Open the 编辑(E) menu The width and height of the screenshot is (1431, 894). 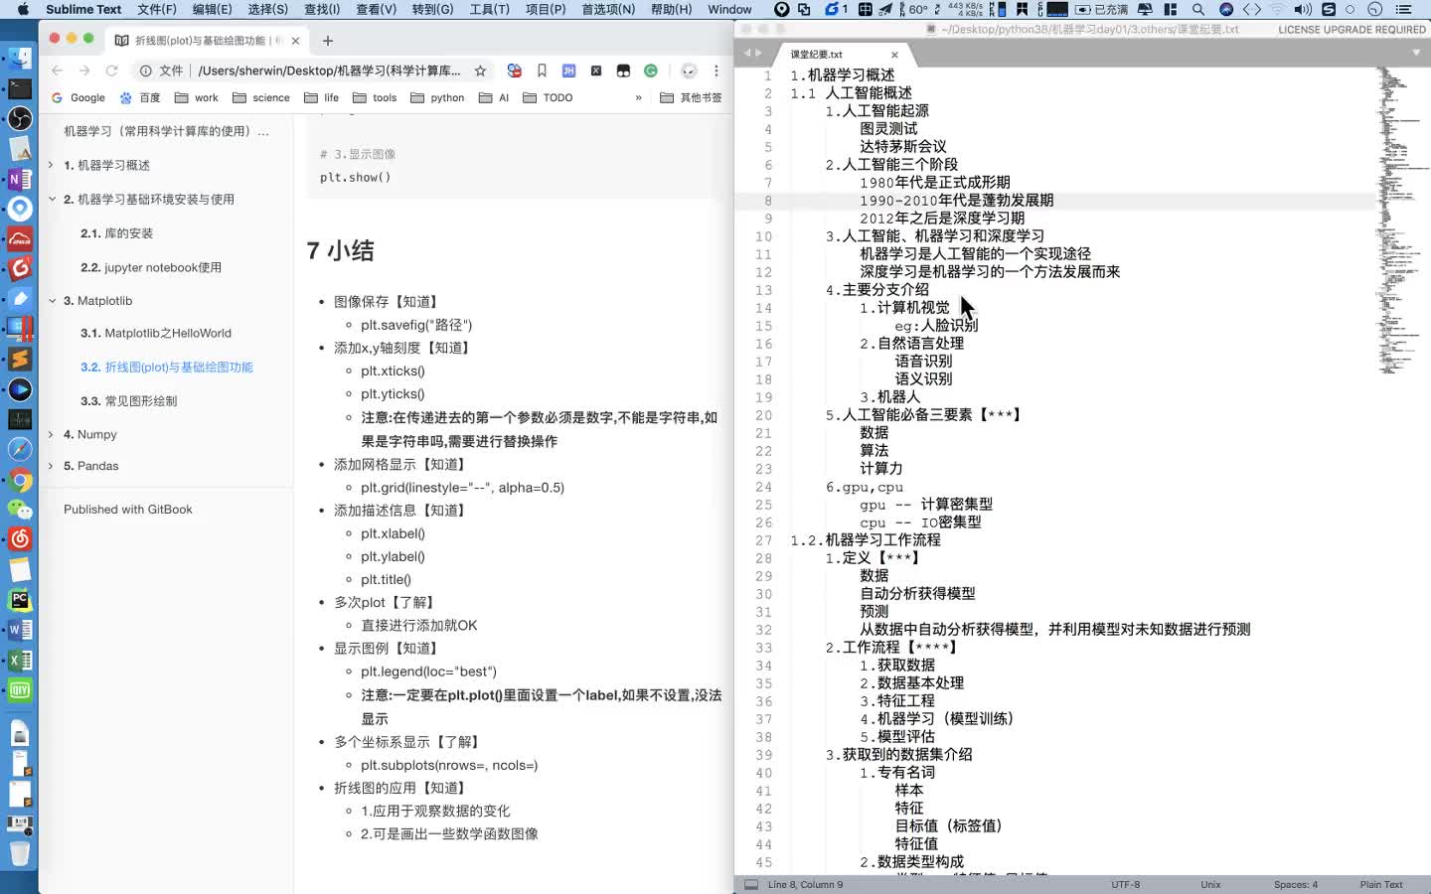[212, 9]
